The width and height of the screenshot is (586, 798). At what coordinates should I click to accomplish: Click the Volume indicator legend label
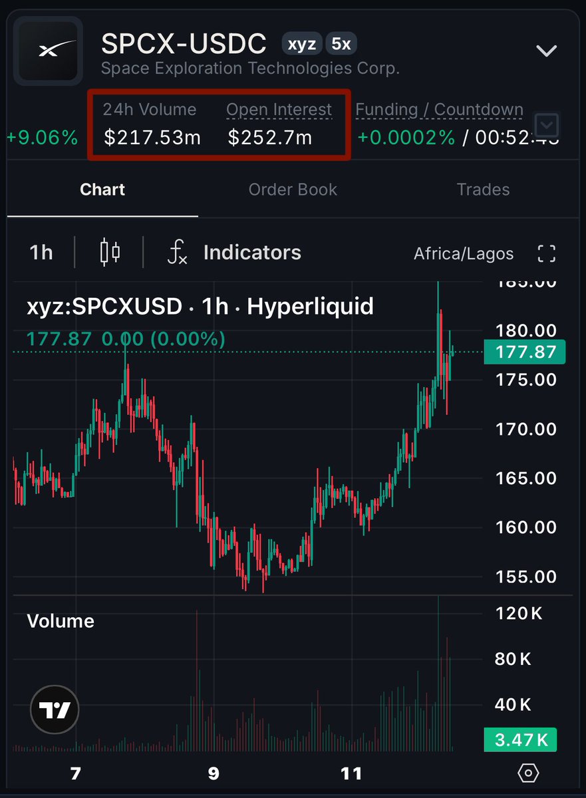pos(61,621)
